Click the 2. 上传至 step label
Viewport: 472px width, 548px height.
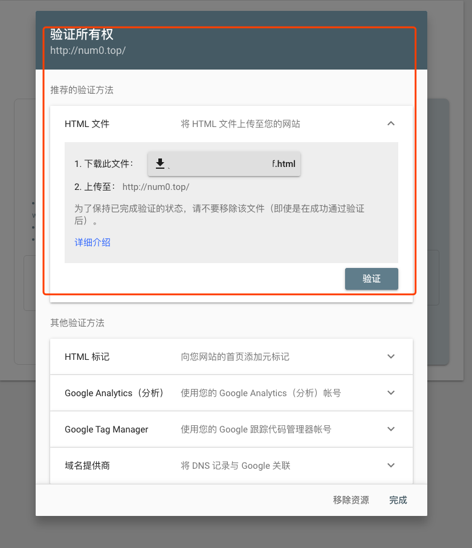pyautogui.click(x=95, y=187)
